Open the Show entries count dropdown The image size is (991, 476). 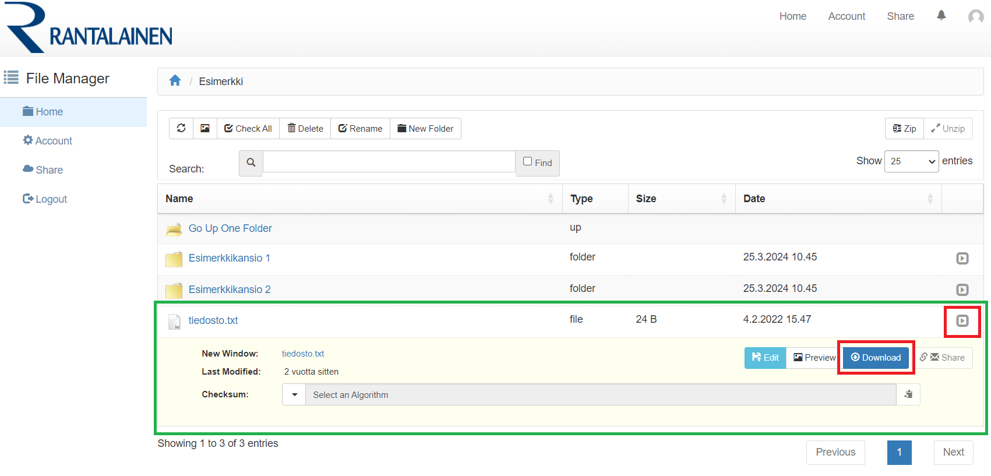point(912,161)
